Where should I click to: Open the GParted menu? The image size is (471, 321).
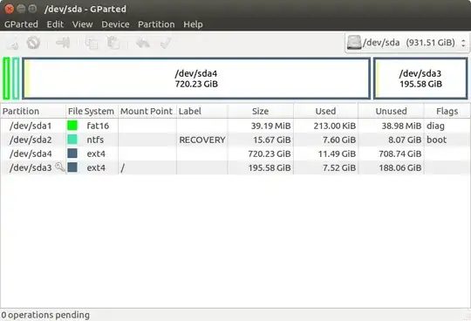21,24
